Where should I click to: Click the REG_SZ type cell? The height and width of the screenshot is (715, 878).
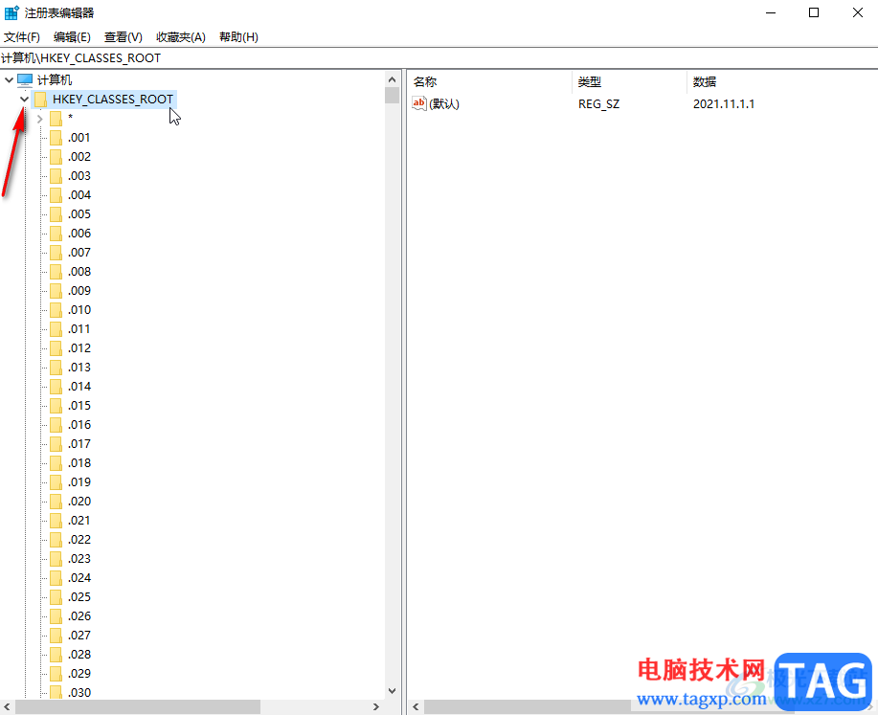pos(598,104)
